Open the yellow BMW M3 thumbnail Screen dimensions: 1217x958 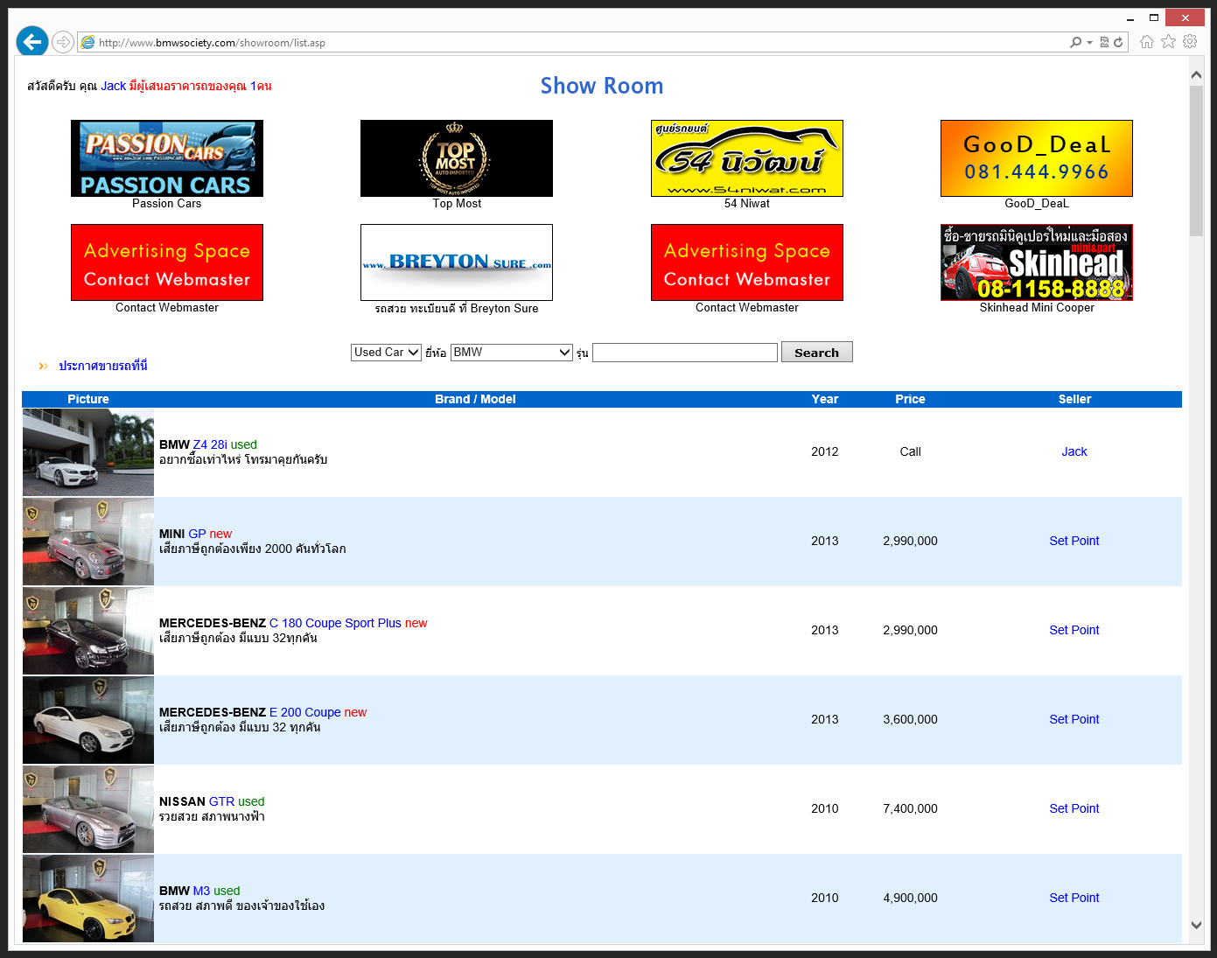click(88, 899)
